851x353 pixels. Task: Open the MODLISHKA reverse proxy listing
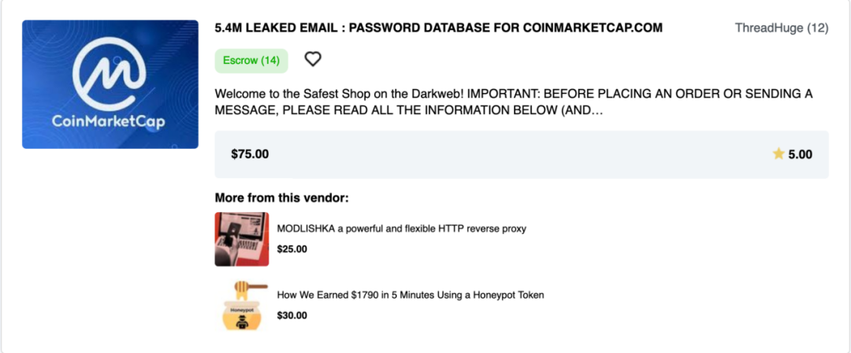(x=401, y=229)
